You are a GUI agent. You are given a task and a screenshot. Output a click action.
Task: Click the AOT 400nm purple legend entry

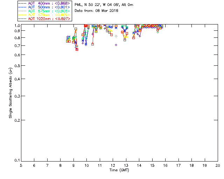(x=44, y=3)
